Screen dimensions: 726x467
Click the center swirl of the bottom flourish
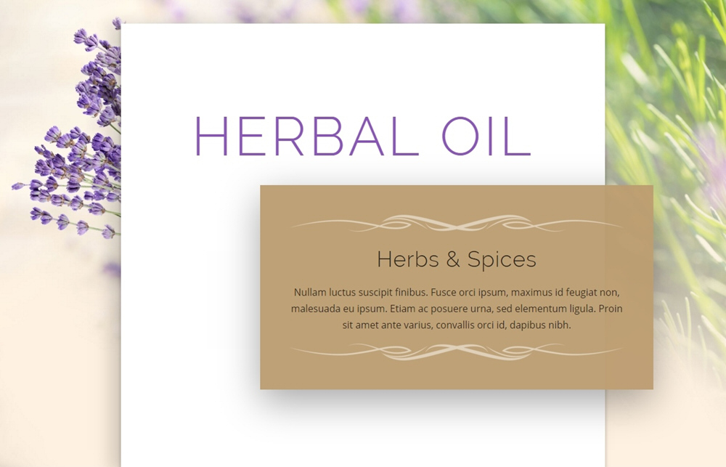coord(457,352)
